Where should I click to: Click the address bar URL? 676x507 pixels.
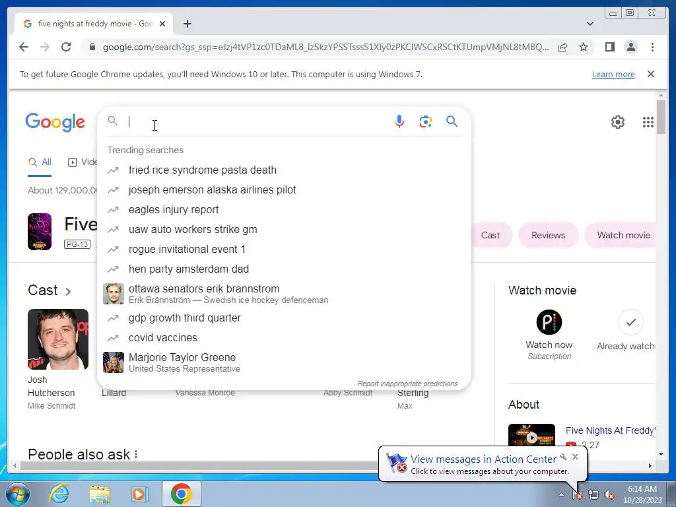[x=325, y=47]
